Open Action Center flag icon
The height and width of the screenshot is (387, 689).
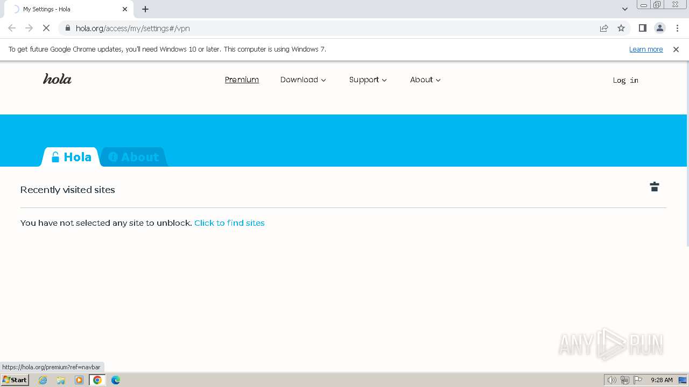coord(638,380)
